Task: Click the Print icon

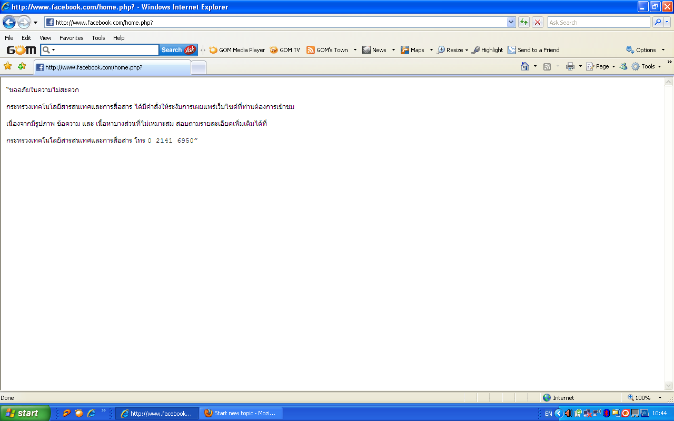Action: pos(570,66)
